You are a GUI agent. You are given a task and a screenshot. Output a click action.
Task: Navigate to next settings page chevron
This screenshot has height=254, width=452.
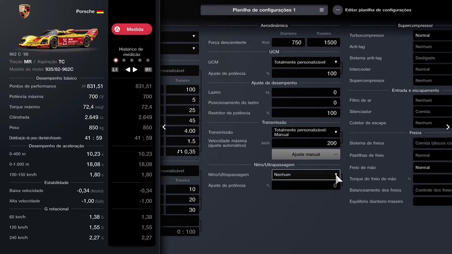(x=448, y=127)
